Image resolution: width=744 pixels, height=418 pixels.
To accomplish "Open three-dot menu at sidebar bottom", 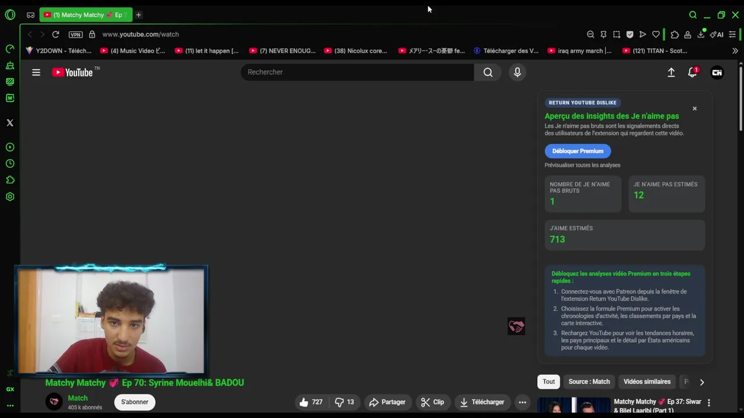I will [10, 406].
